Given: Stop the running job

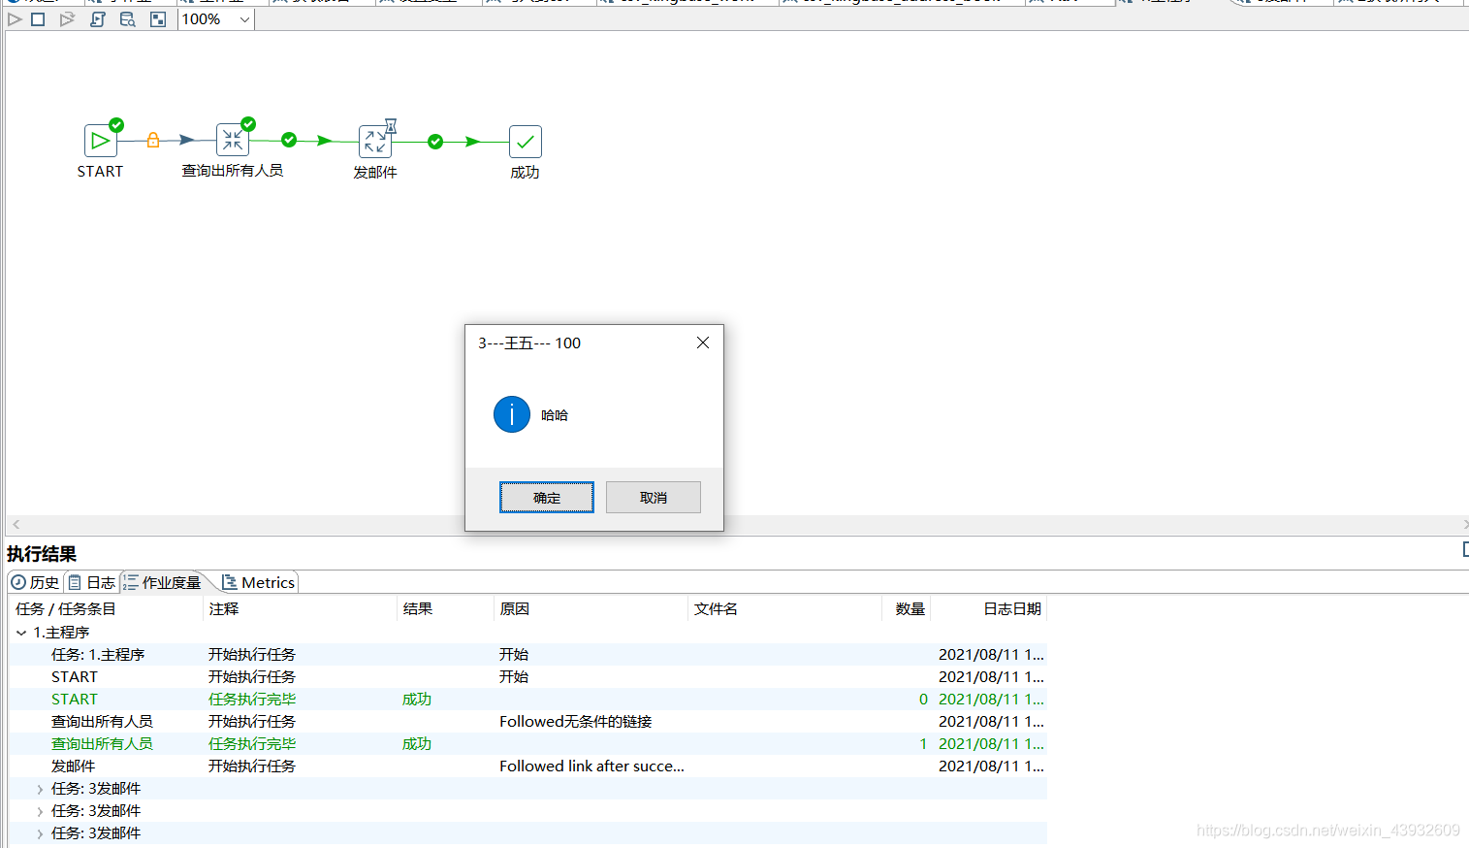Looking at the screenshot, I should [38, 19].
